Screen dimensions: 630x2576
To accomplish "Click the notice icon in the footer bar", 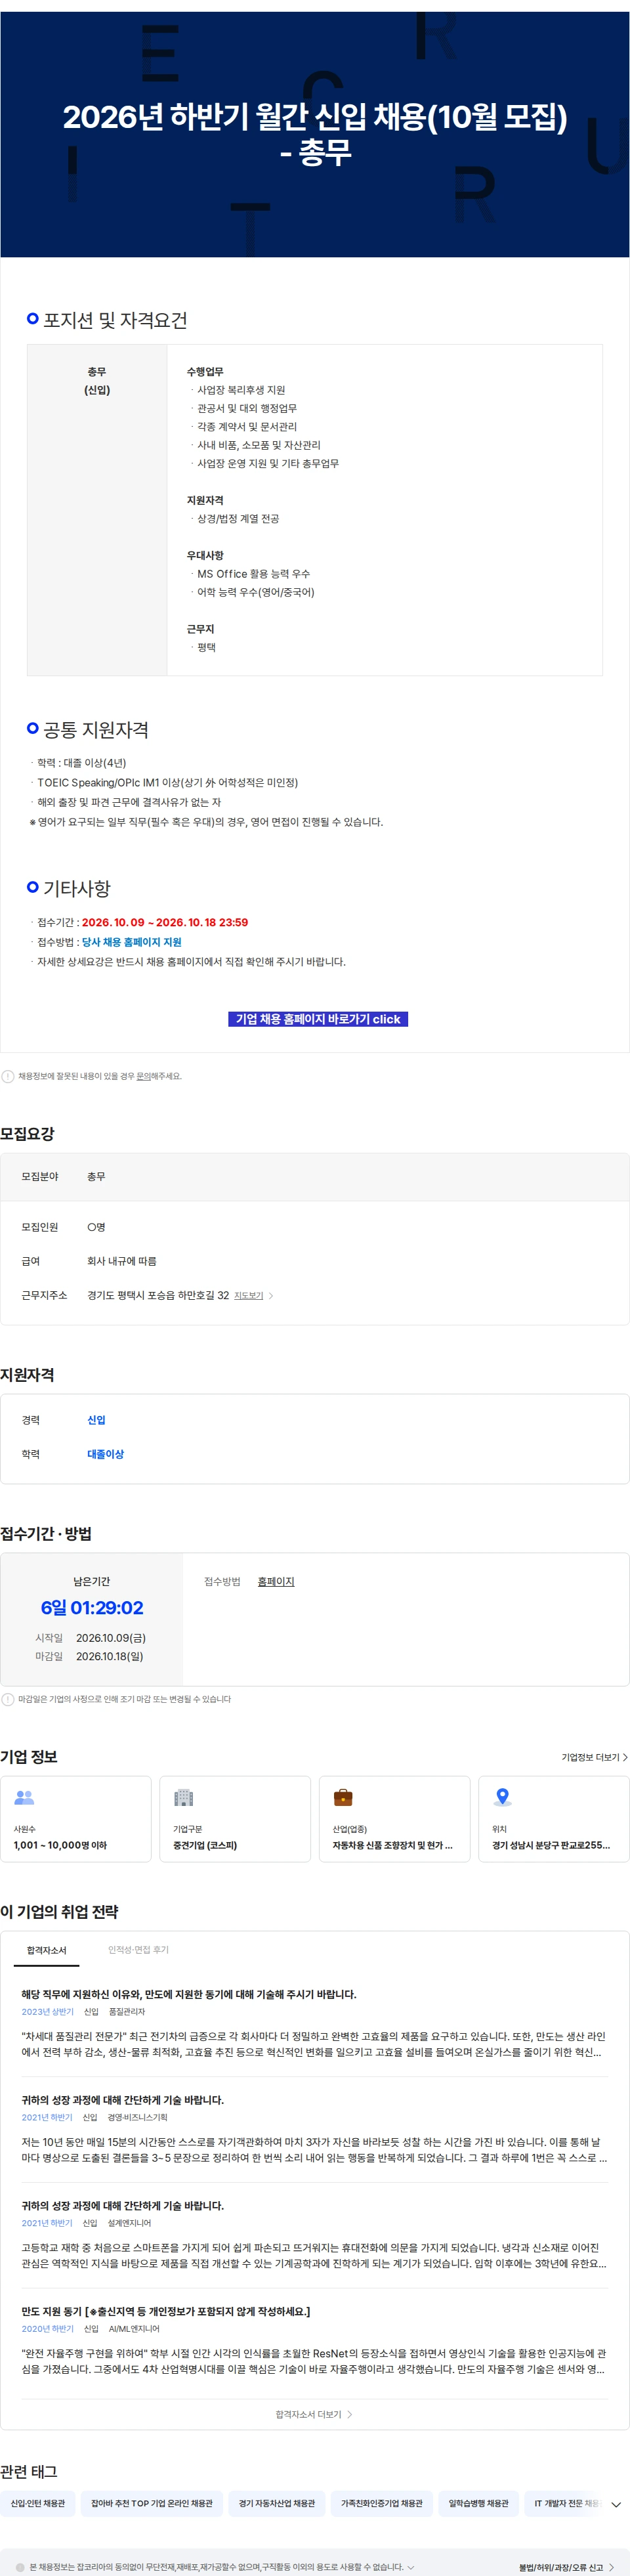I will click(20, 2567).
